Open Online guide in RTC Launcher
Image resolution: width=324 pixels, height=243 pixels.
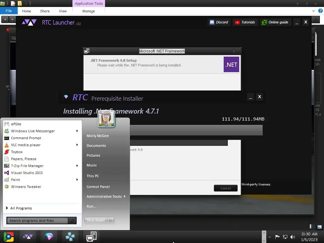[x=275, y=22]
